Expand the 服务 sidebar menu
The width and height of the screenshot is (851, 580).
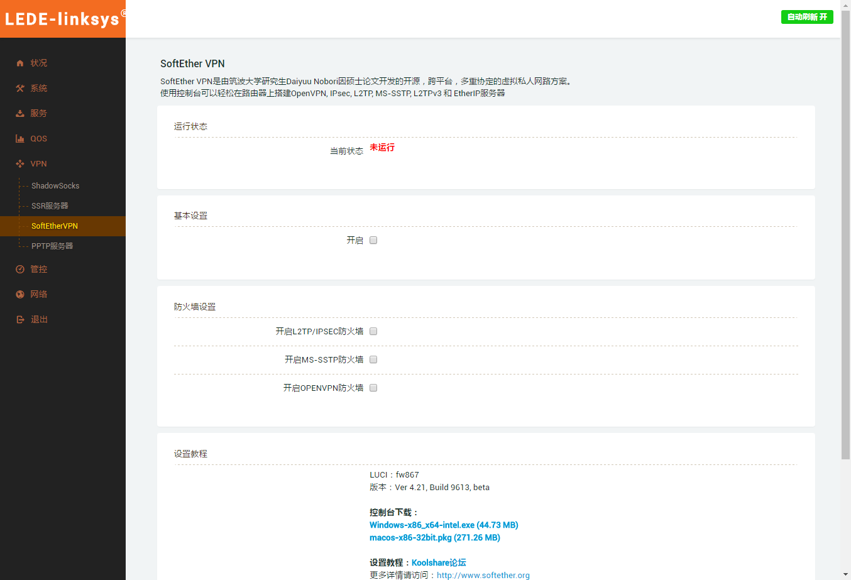(x=39, y=114)
